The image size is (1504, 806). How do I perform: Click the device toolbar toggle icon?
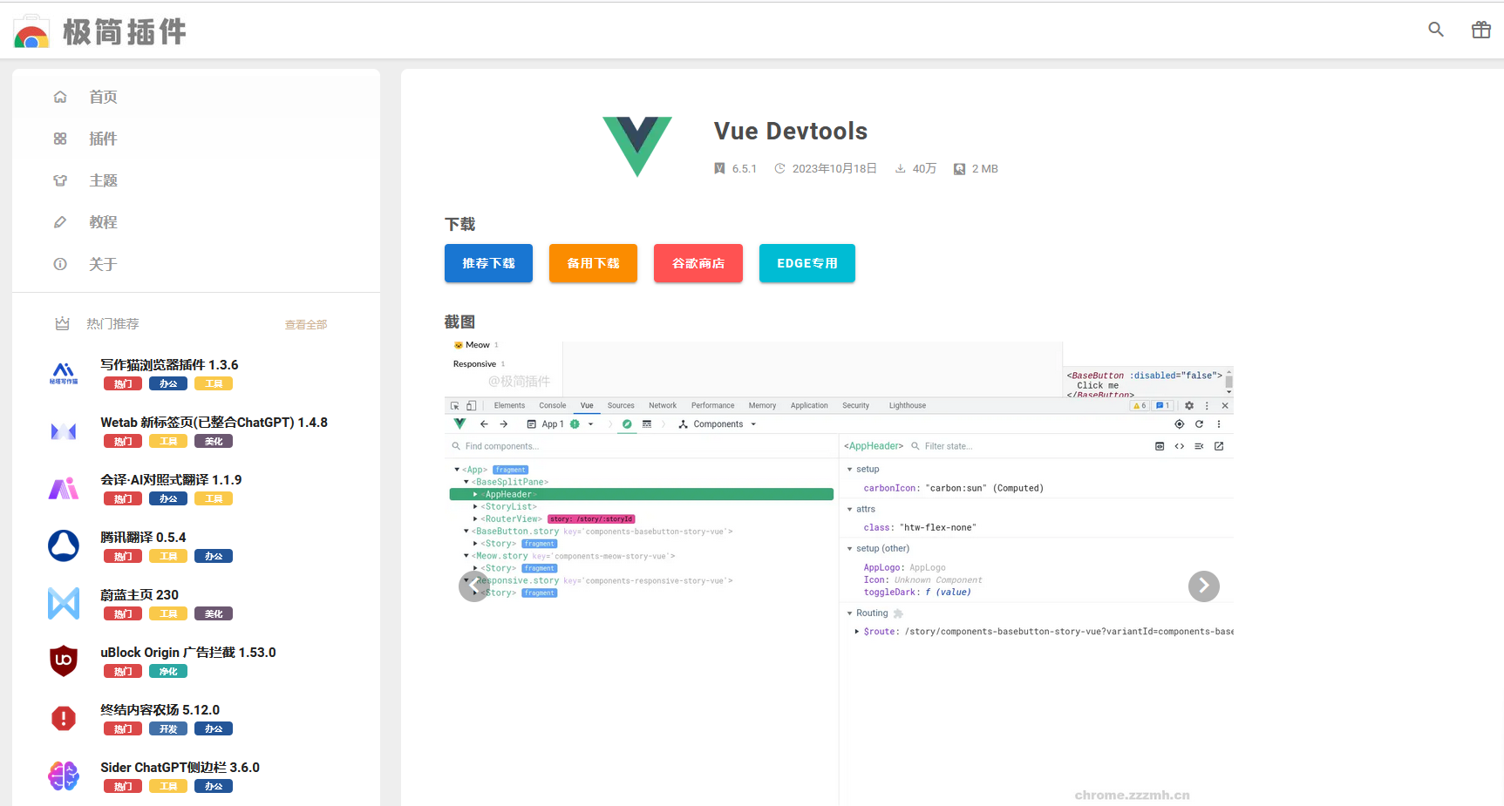472,405
